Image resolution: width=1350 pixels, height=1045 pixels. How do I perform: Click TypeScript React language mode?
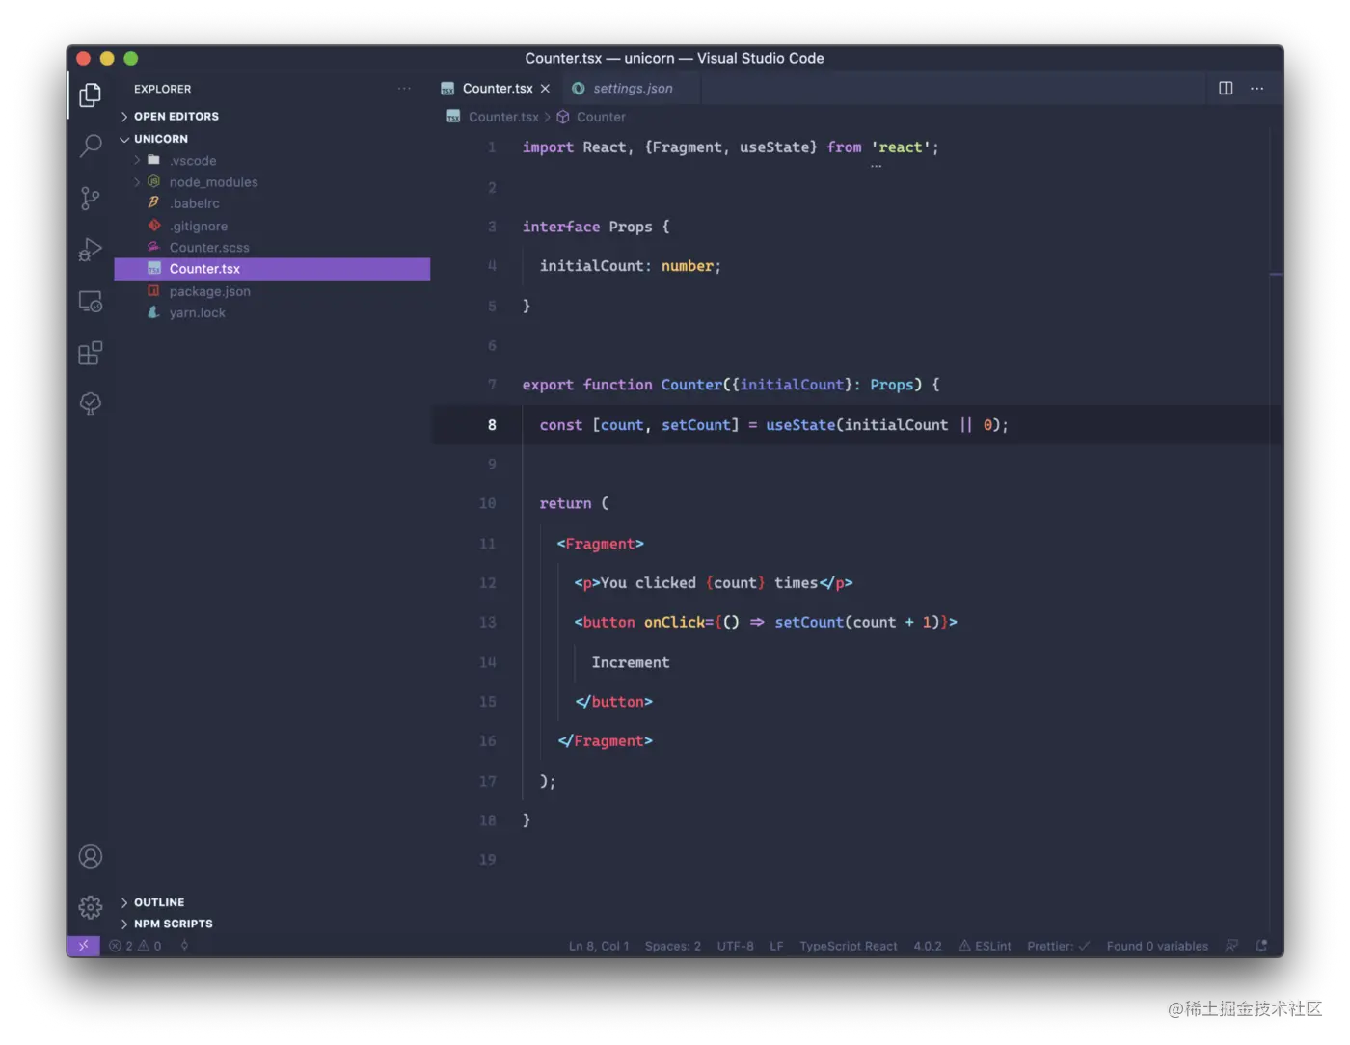coord(848,946)
